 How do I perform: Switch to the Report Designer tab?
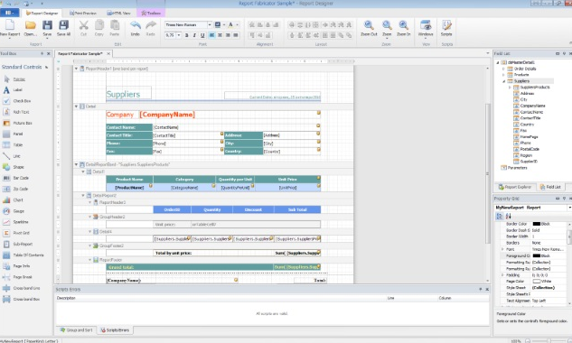click(42, 14)
